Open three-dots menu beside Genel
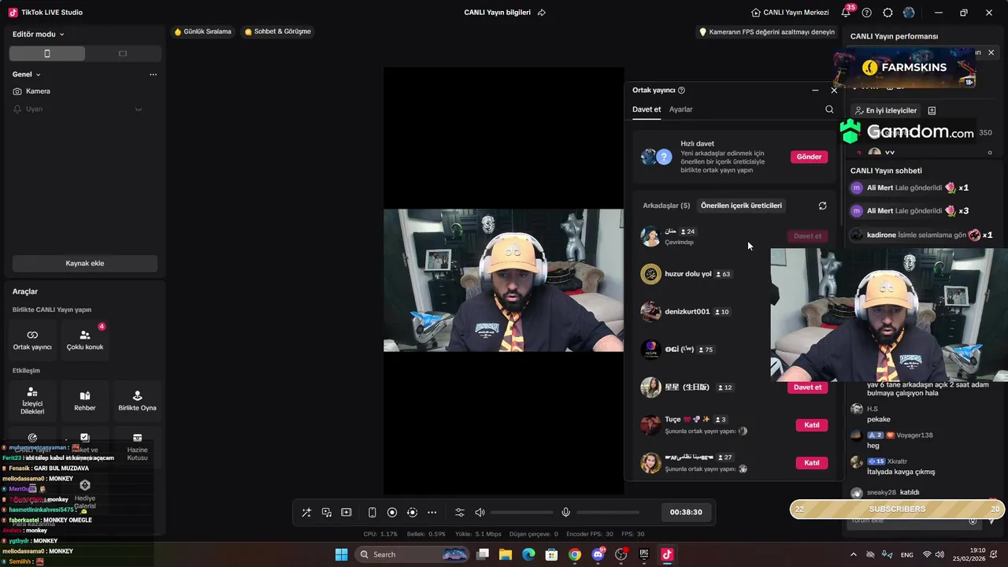This screenshot has width=1008, height=567. coord(153,75)
